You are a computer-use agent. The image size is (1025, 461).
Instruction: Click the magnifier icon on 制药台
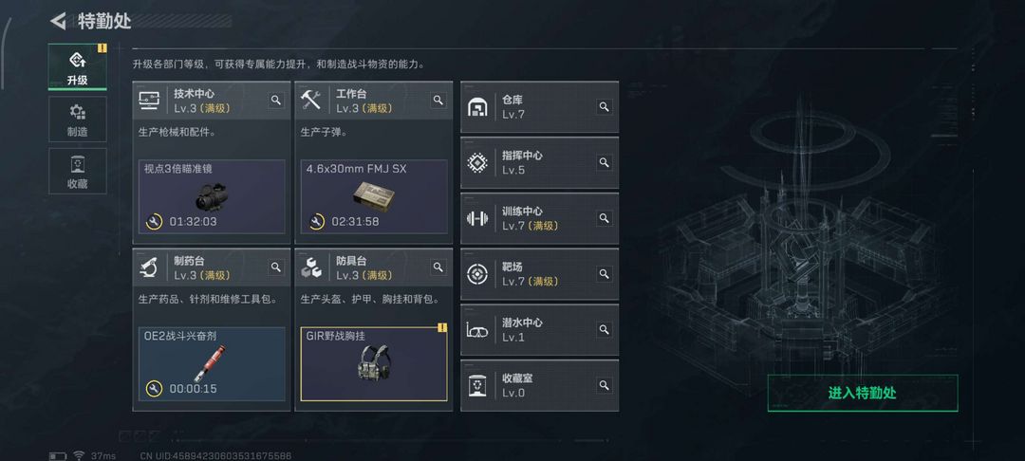(x=276, y=267)
